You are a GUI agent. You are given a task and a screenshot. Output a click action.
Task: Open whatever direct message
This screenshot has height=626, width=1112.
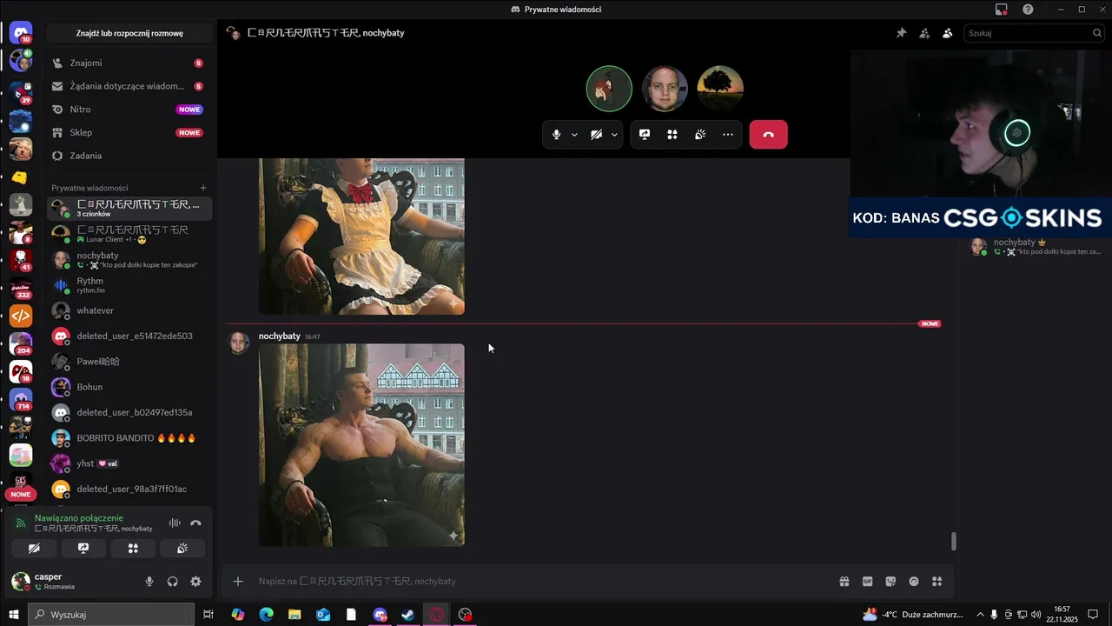(x=129, y=310)
